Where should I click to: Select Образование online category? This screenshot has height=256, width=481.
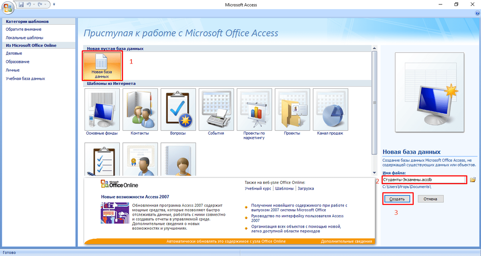point(17,62)
